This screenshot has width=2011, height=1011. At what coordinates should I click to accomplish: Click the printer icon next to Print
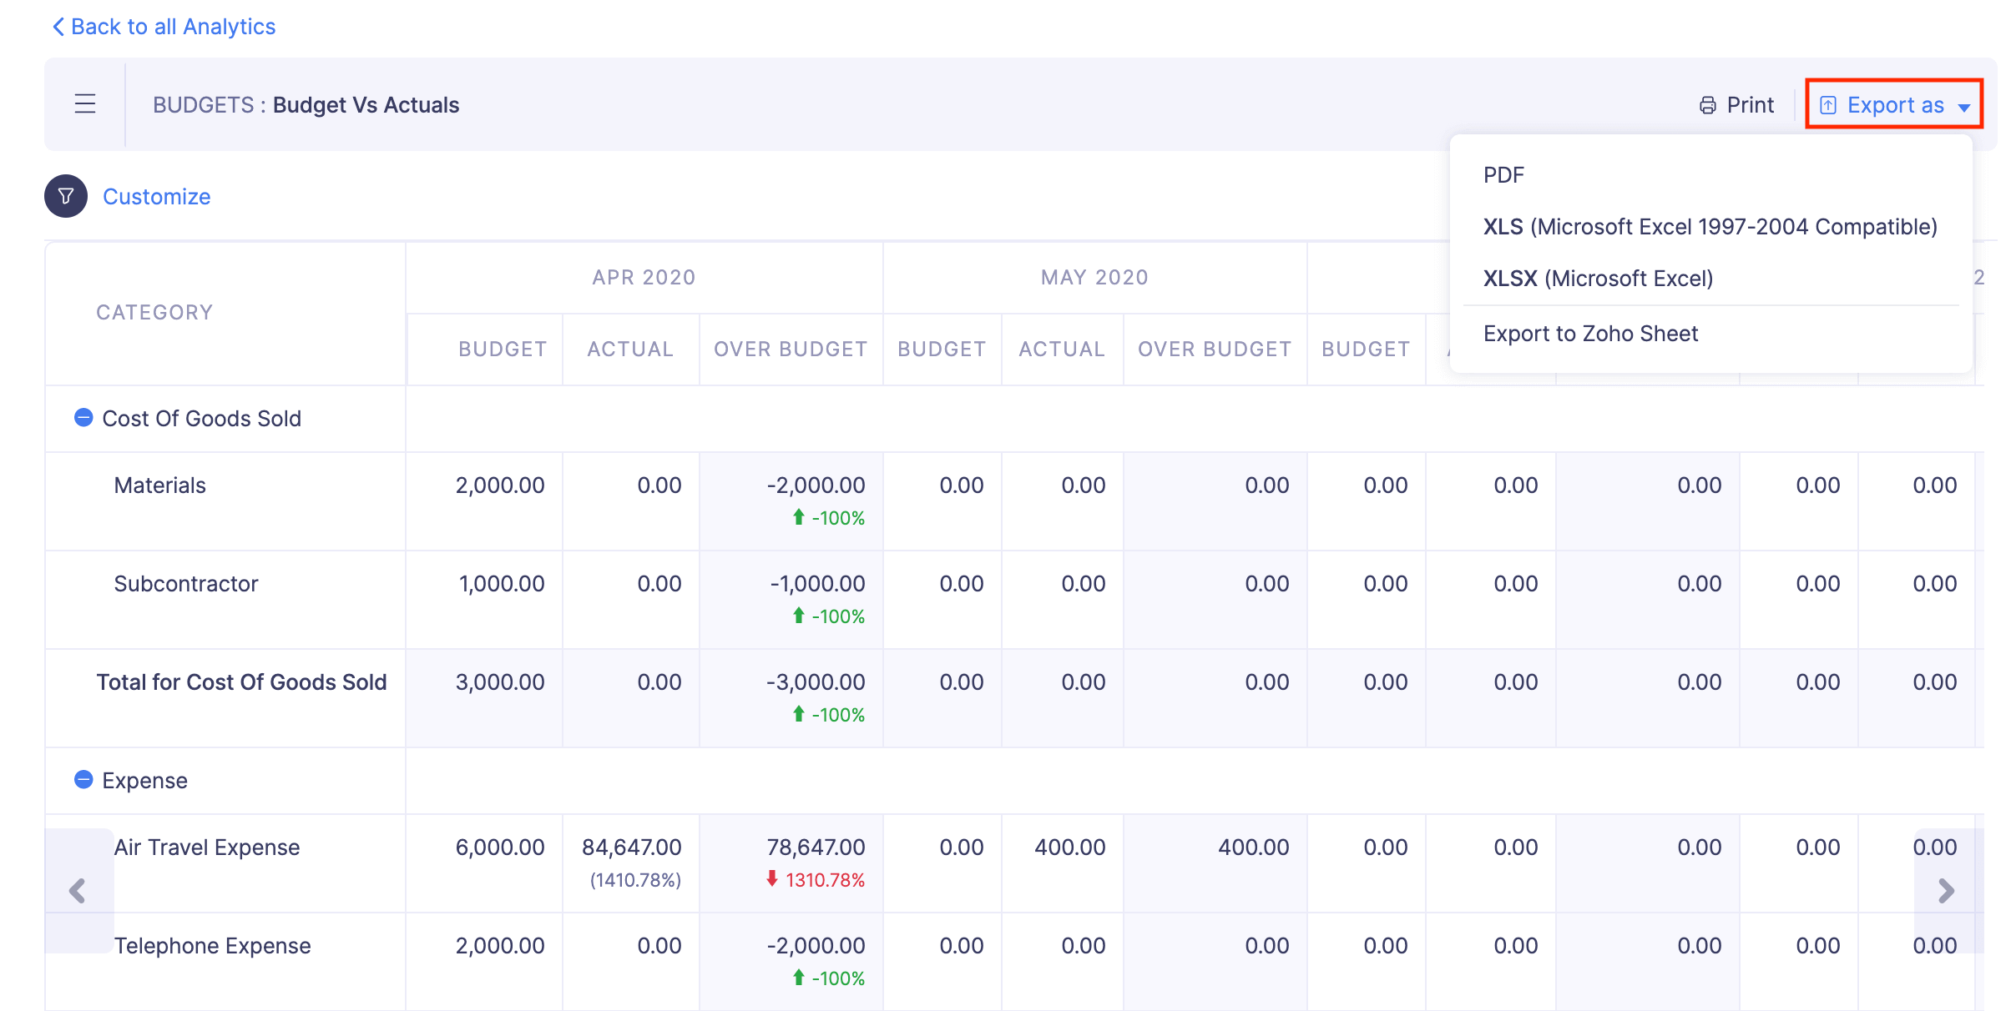[1705, 103]
